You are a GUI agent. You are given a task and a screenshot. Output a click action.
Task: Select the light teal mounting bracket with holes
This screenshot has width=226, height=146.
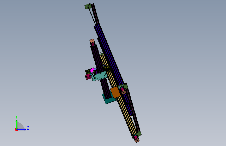[99, 76]
